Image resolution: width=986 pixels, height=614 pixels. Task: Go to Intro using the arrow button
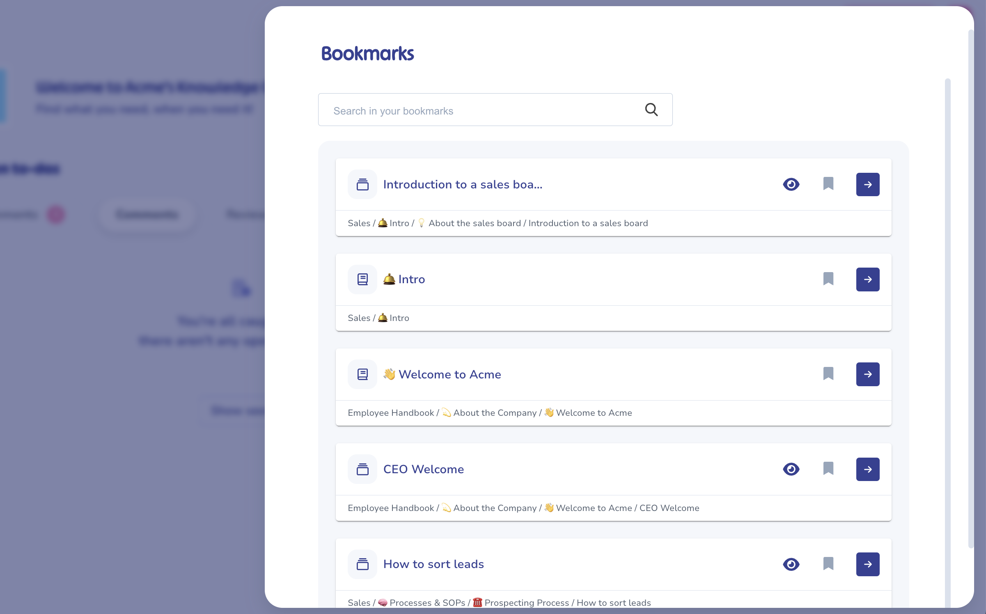[867, 280]
